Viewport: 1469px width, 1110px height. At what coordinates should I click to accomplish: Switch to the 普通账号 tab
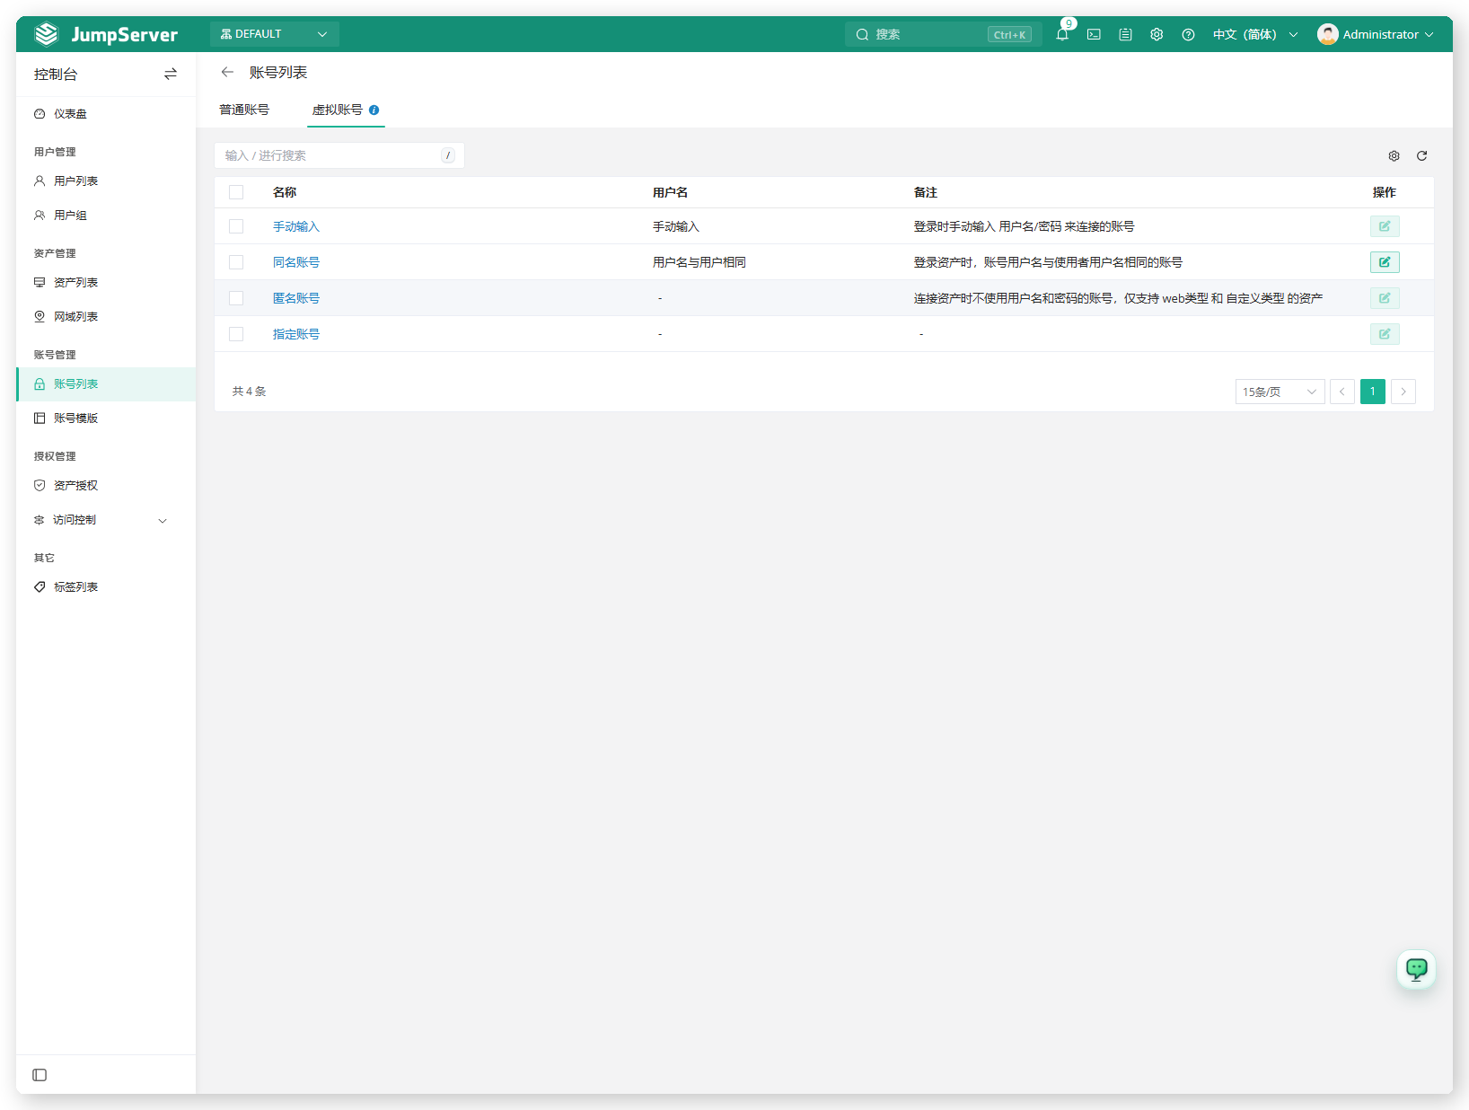[x=244, y=110]
